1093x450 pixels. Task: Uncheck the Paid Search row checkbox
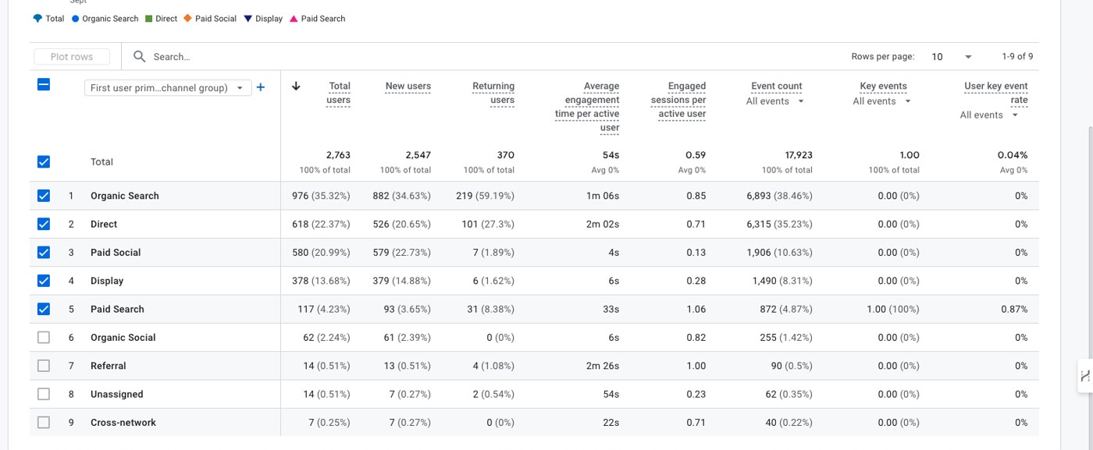coord(44,309)
